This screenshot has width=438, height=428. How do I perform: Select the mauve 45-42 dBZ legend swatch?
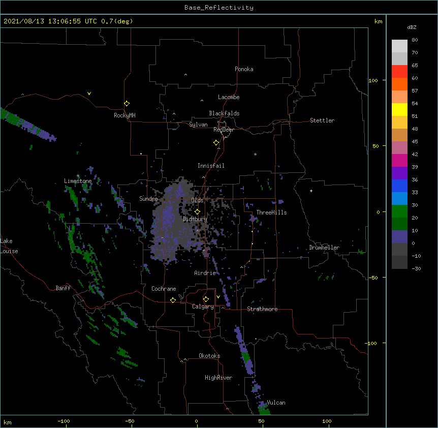[x=399, y=148]
